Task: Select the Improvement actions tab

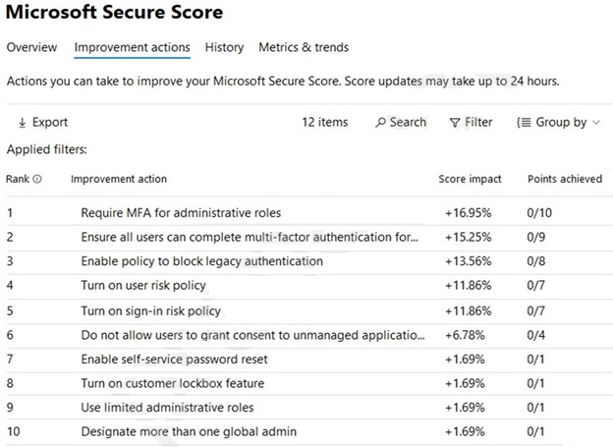Action: (132, 47)
